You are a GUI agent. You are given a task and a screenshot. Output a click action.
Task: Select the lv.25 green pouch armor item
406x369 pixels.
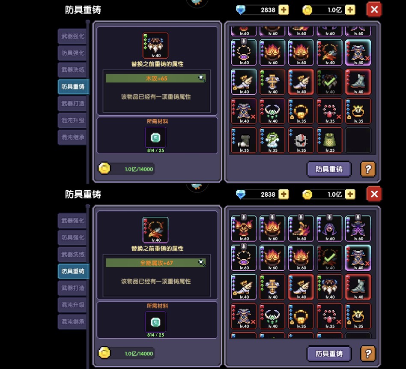330,140
